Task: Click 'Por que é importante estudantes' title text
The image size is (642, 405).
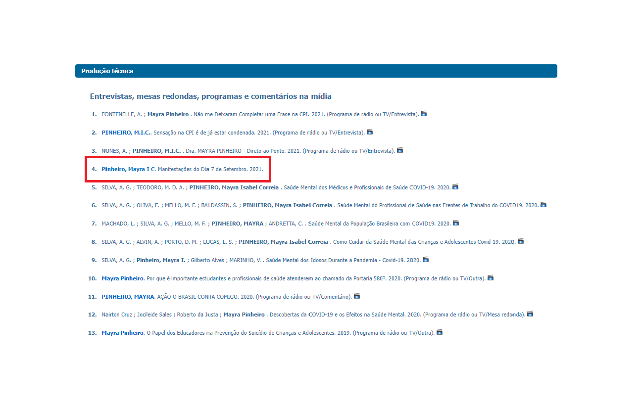Action: 187,278
